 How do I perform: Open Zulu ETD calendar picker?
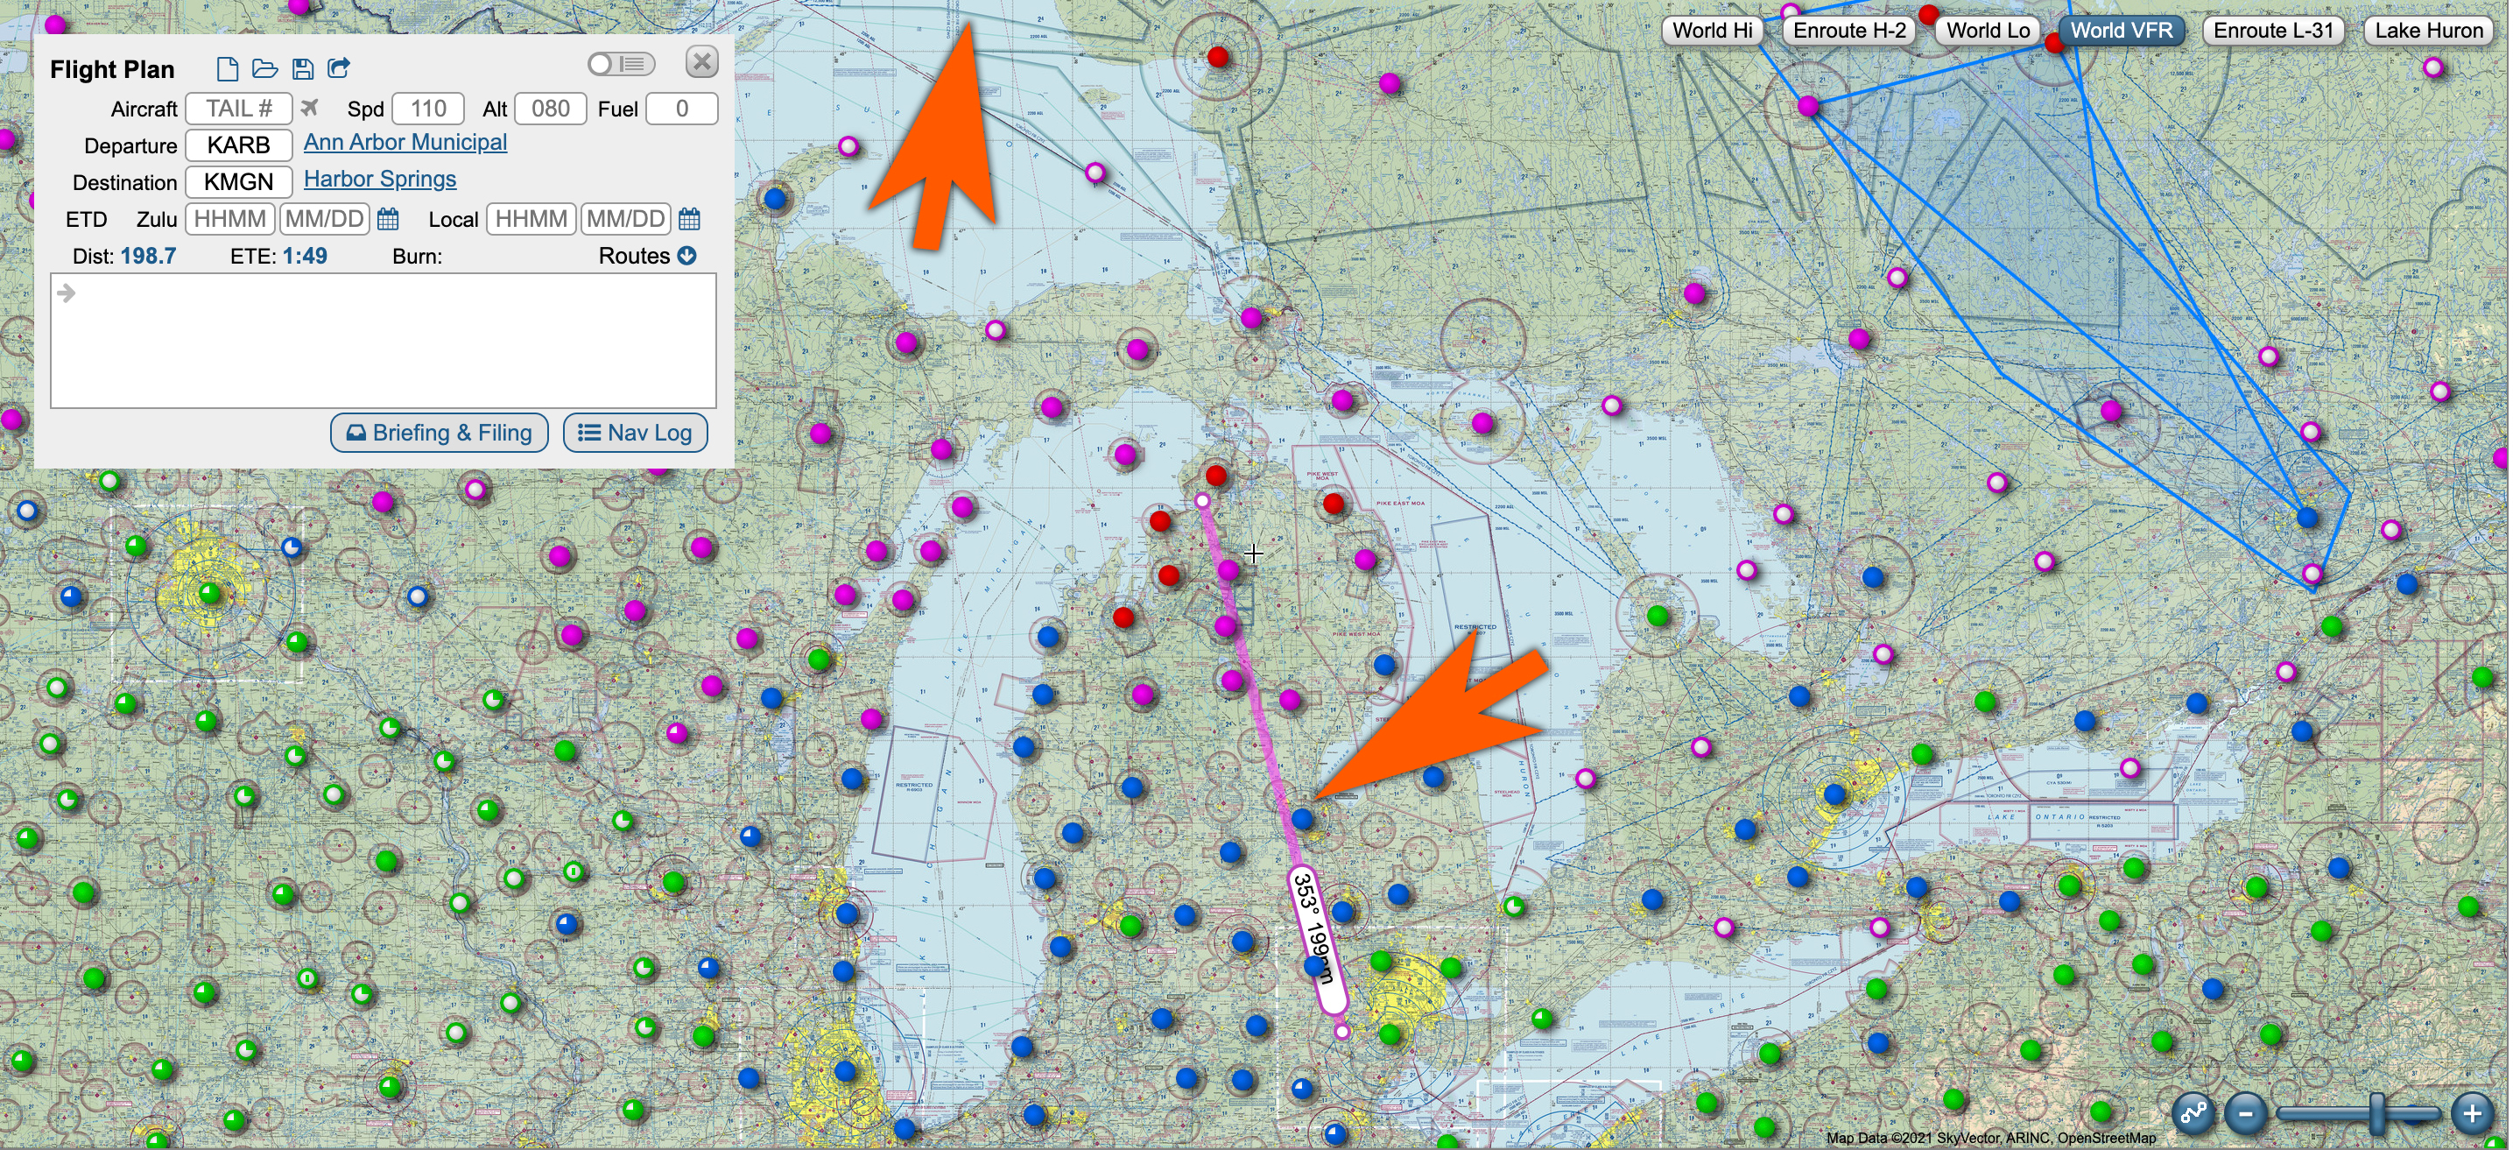(388, 219)
